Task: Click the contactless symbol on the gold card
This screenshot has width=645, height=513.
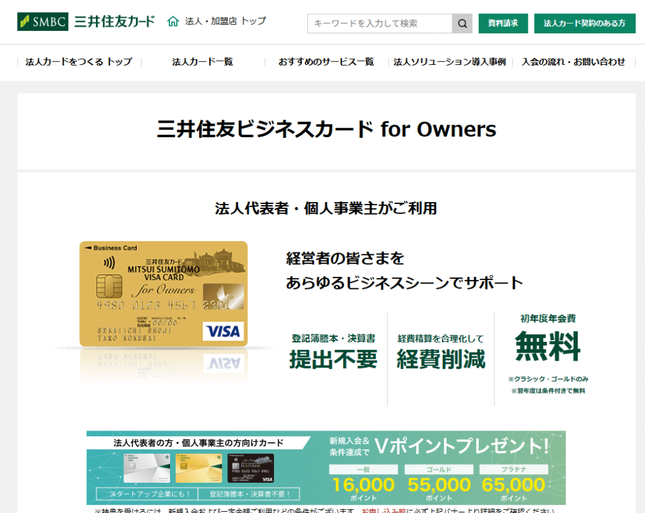Action: click(x=109, y=263)
